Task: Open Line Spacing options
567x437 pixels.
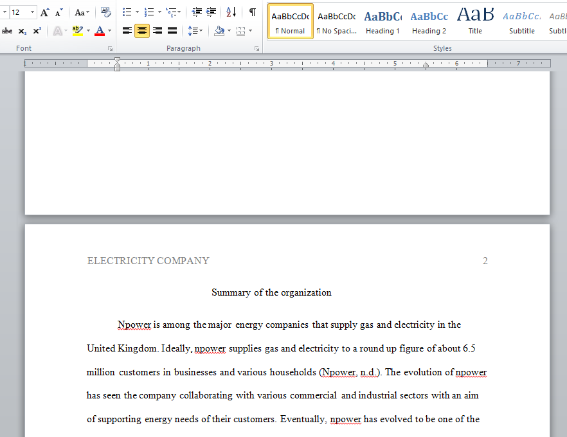Action: coord(195,31)
